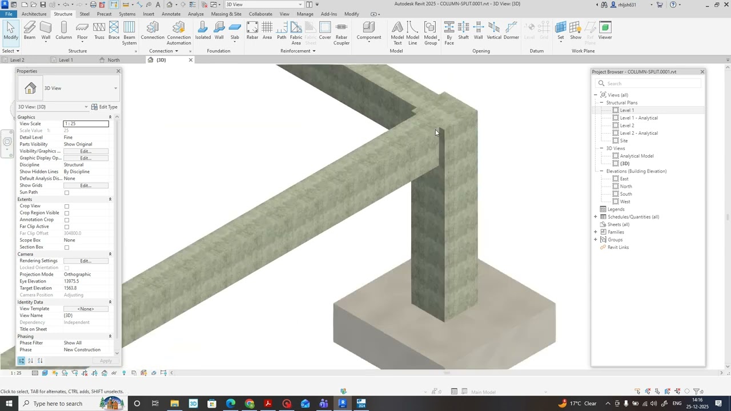This screenshot has height=411, width=731.
Task: Select the Shaft opening tool
Action: pyautogui.click(x=463, y=31)
